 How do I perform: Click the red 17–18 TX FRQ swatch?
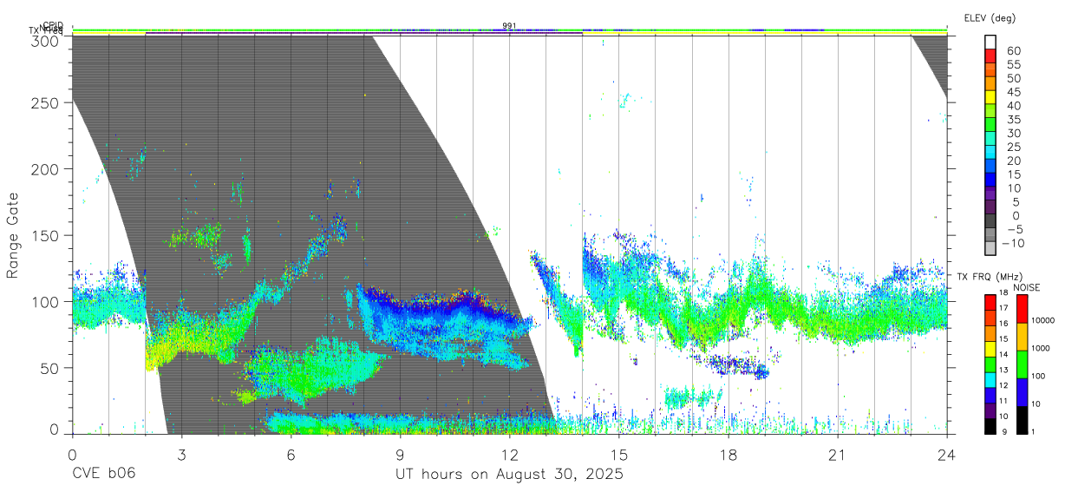point(990,303)
